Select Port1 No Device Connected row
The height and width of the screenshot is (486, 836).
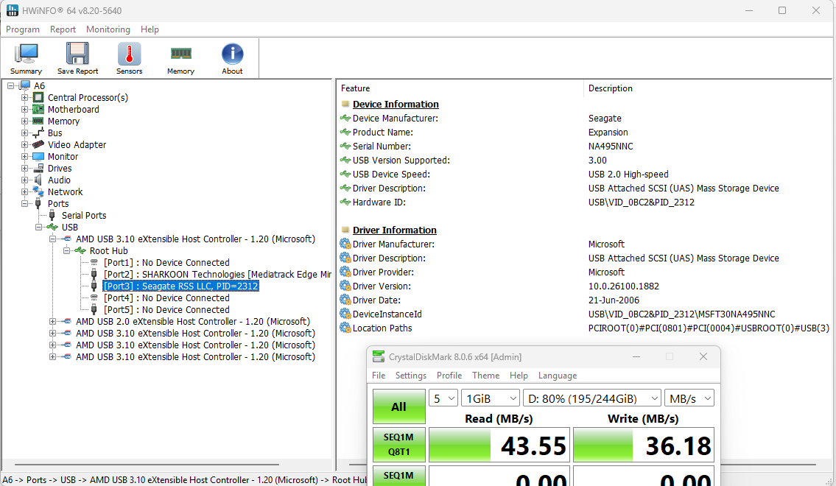tap(166, 263)
